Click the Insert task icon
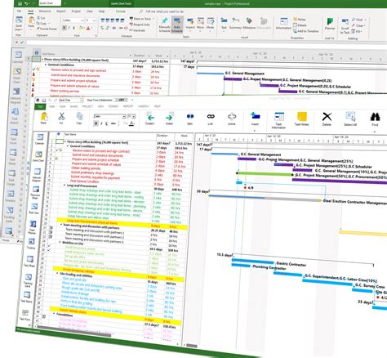The height and width of the screenshot is (358, 387). (255, 119)
